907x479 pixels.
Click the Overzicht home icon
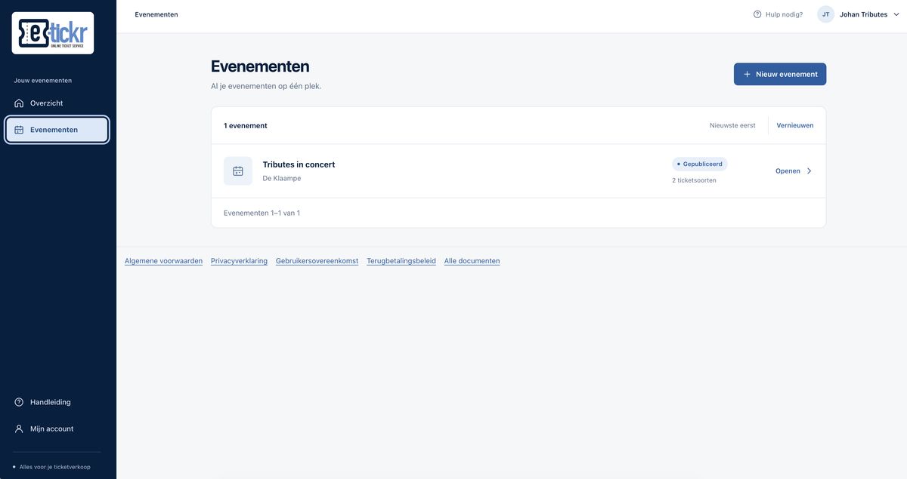19,103
